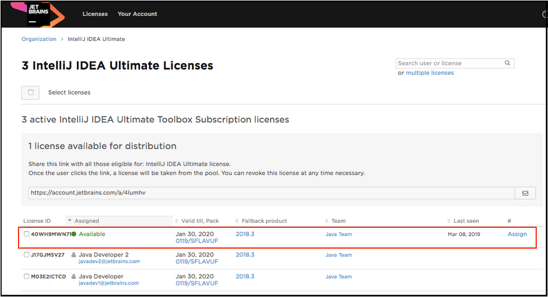This screenshot has width=548, height=297.
Task: Open the Licenses menu in the top bar
Action: point(95,14)
